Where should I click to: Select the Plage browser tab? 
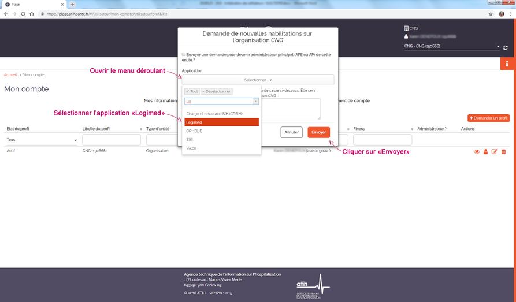[x=35, y=5]
